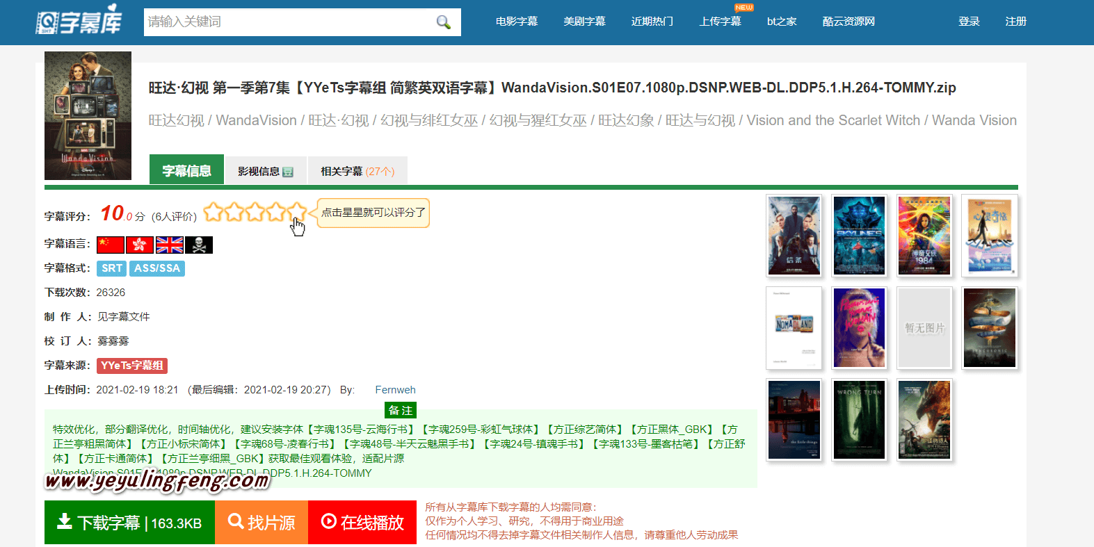The height and width of the screenshot is (547, 1094).
Task: Switch to the 字幕信息 tab
Action: click(x=186, y=170)
